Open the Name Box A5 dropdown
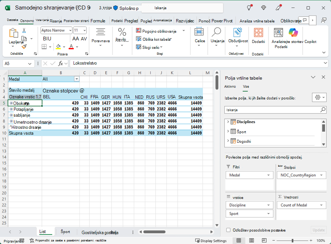Screen dimensions: 331x244 [30, 63]
